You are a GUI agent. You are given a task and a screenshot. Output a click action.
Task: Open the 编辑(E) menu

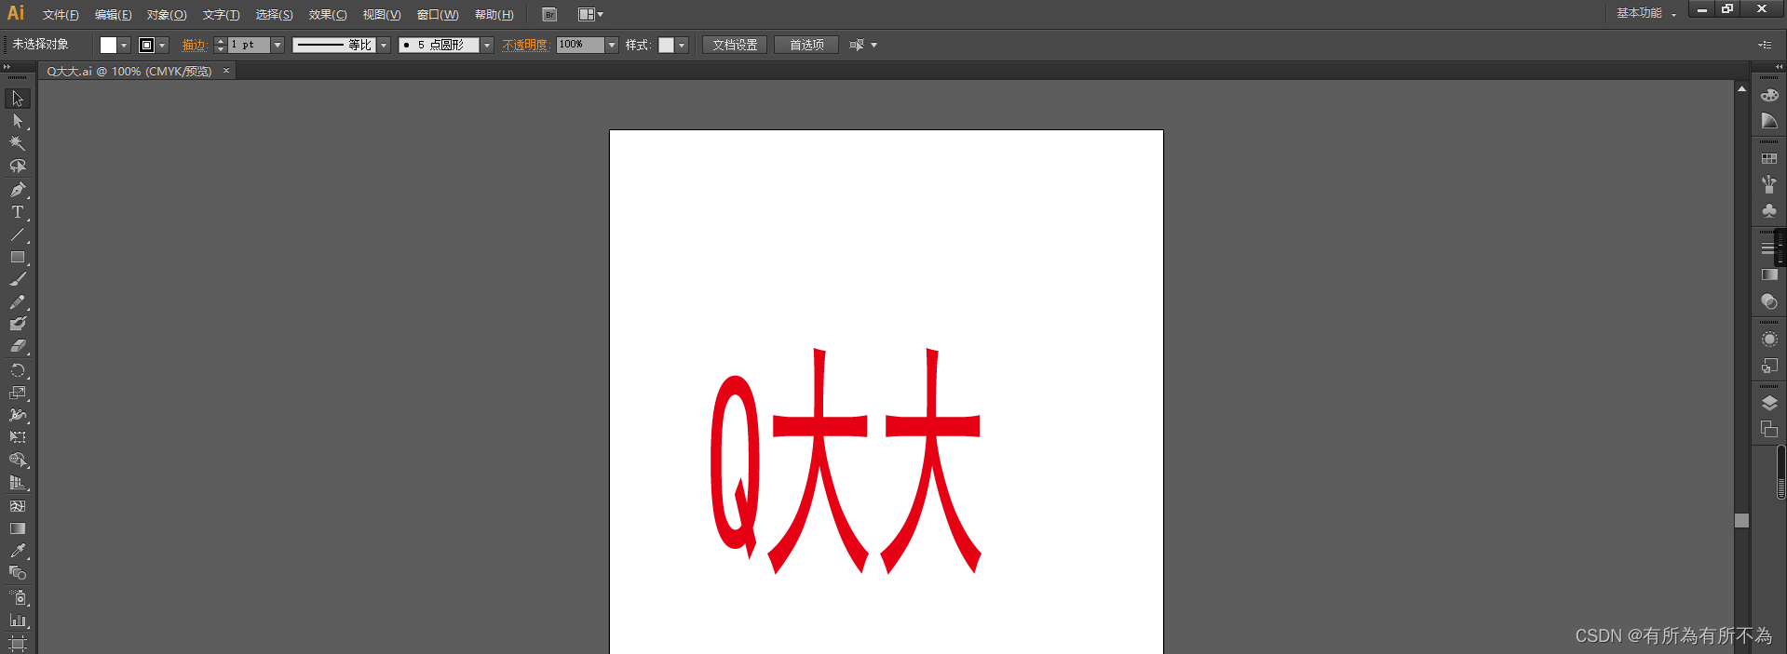(x=113, y=15)
